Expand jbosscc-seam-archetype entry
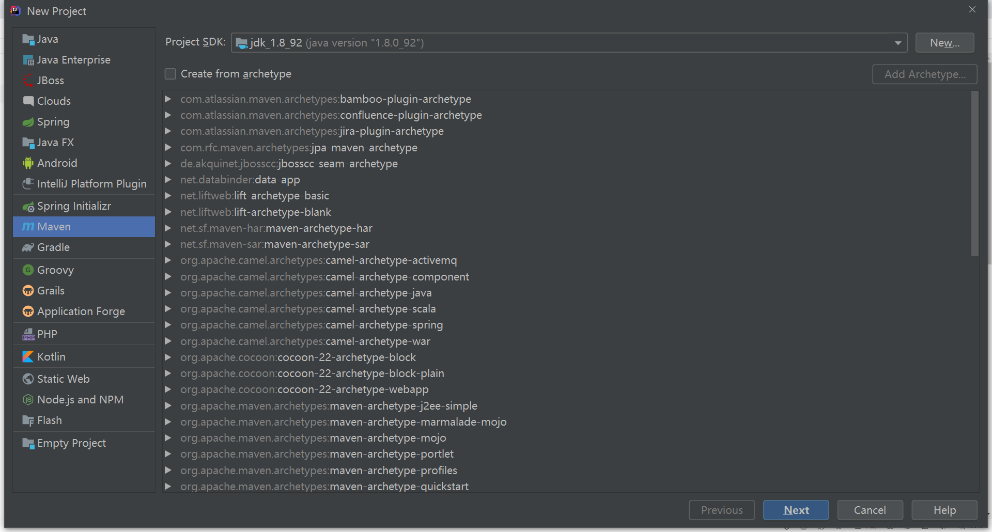The width and height of the screenshot is (992, 532). click(168, 163)
